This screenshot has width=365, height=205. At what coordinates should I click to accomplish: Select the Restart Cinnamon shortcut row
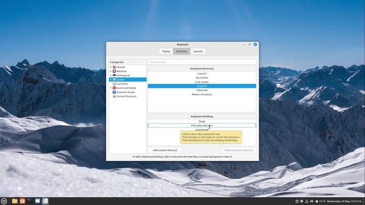pyautogui.click(x=202, y=95)
